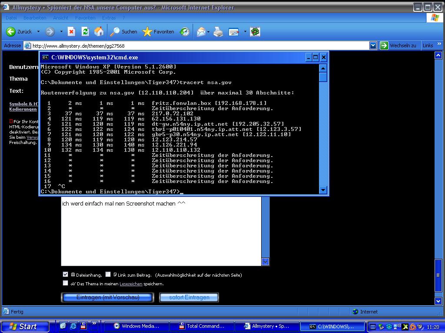Open the Symbole & HTML link
Image resolution: width=445 pixels, height=333 pixels.
click(x=23, y=104)
